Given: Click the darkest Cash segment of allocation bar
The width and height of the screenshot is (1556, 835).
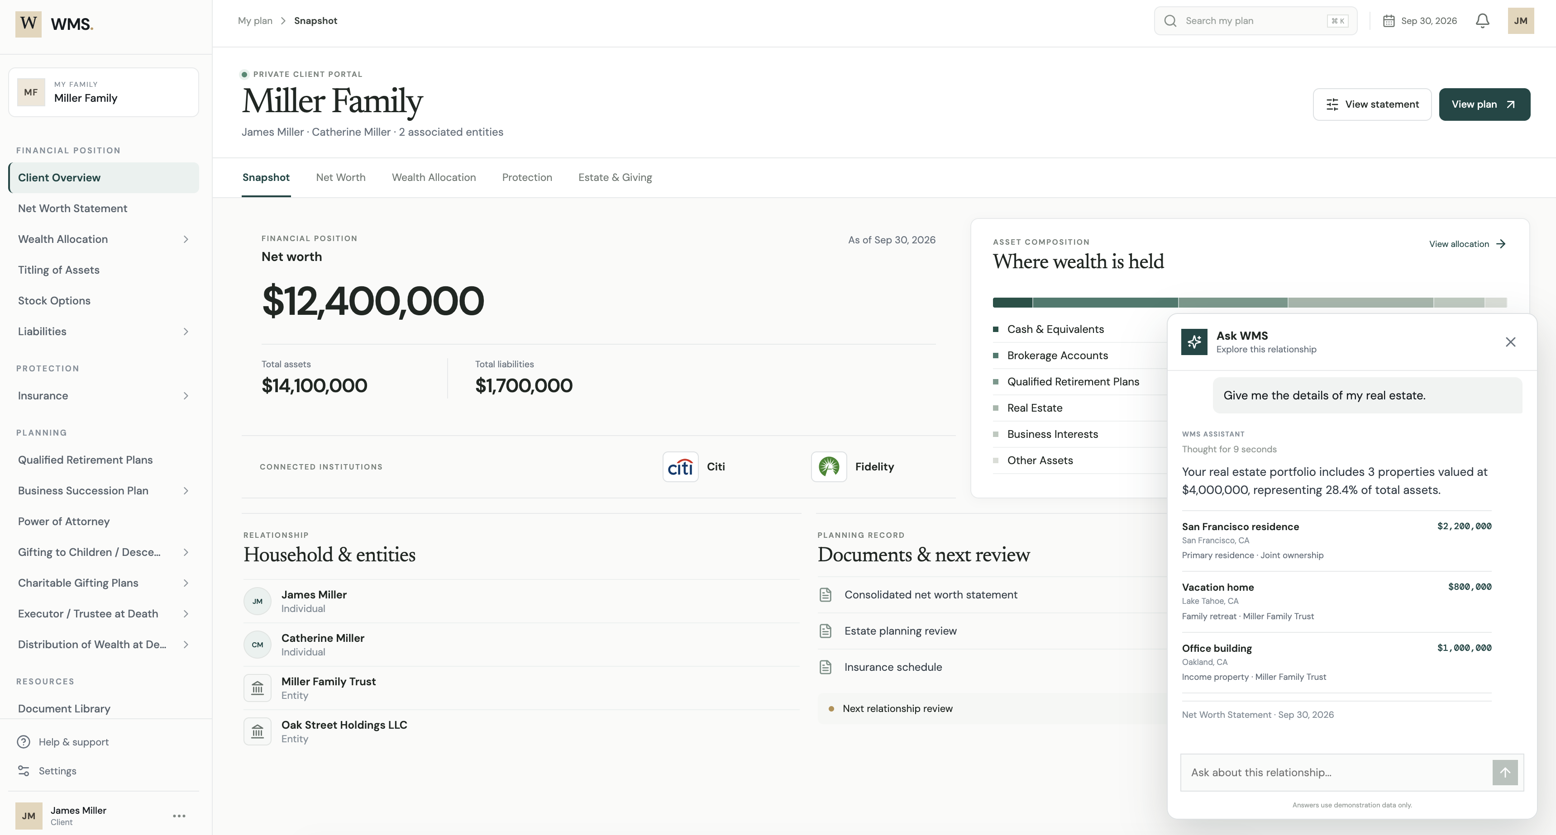Looking at the screenshot, I should click(1012, 303).
